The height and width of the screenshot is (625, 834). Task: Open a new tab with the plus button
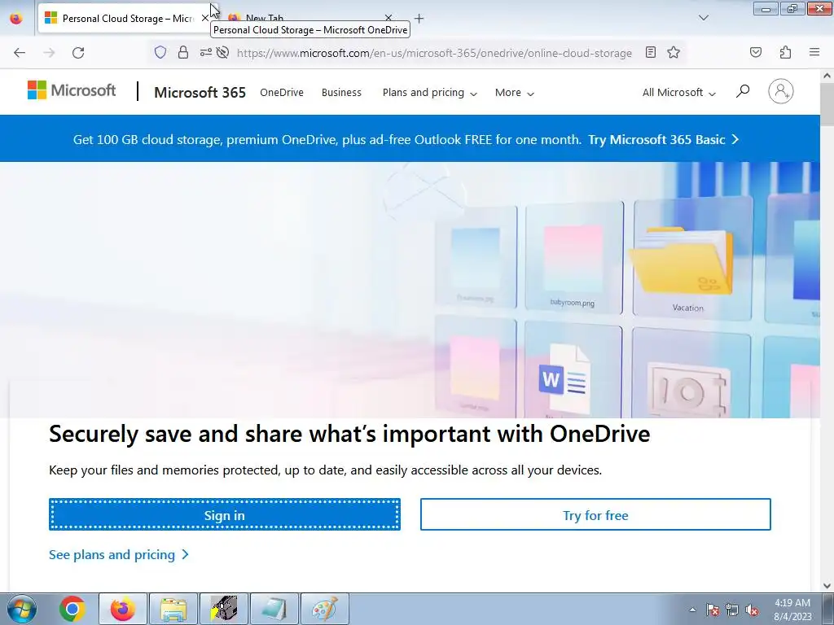(419, 19)
